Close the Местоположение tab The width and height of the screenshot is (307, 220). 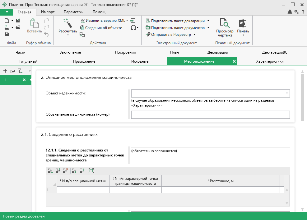234,61
